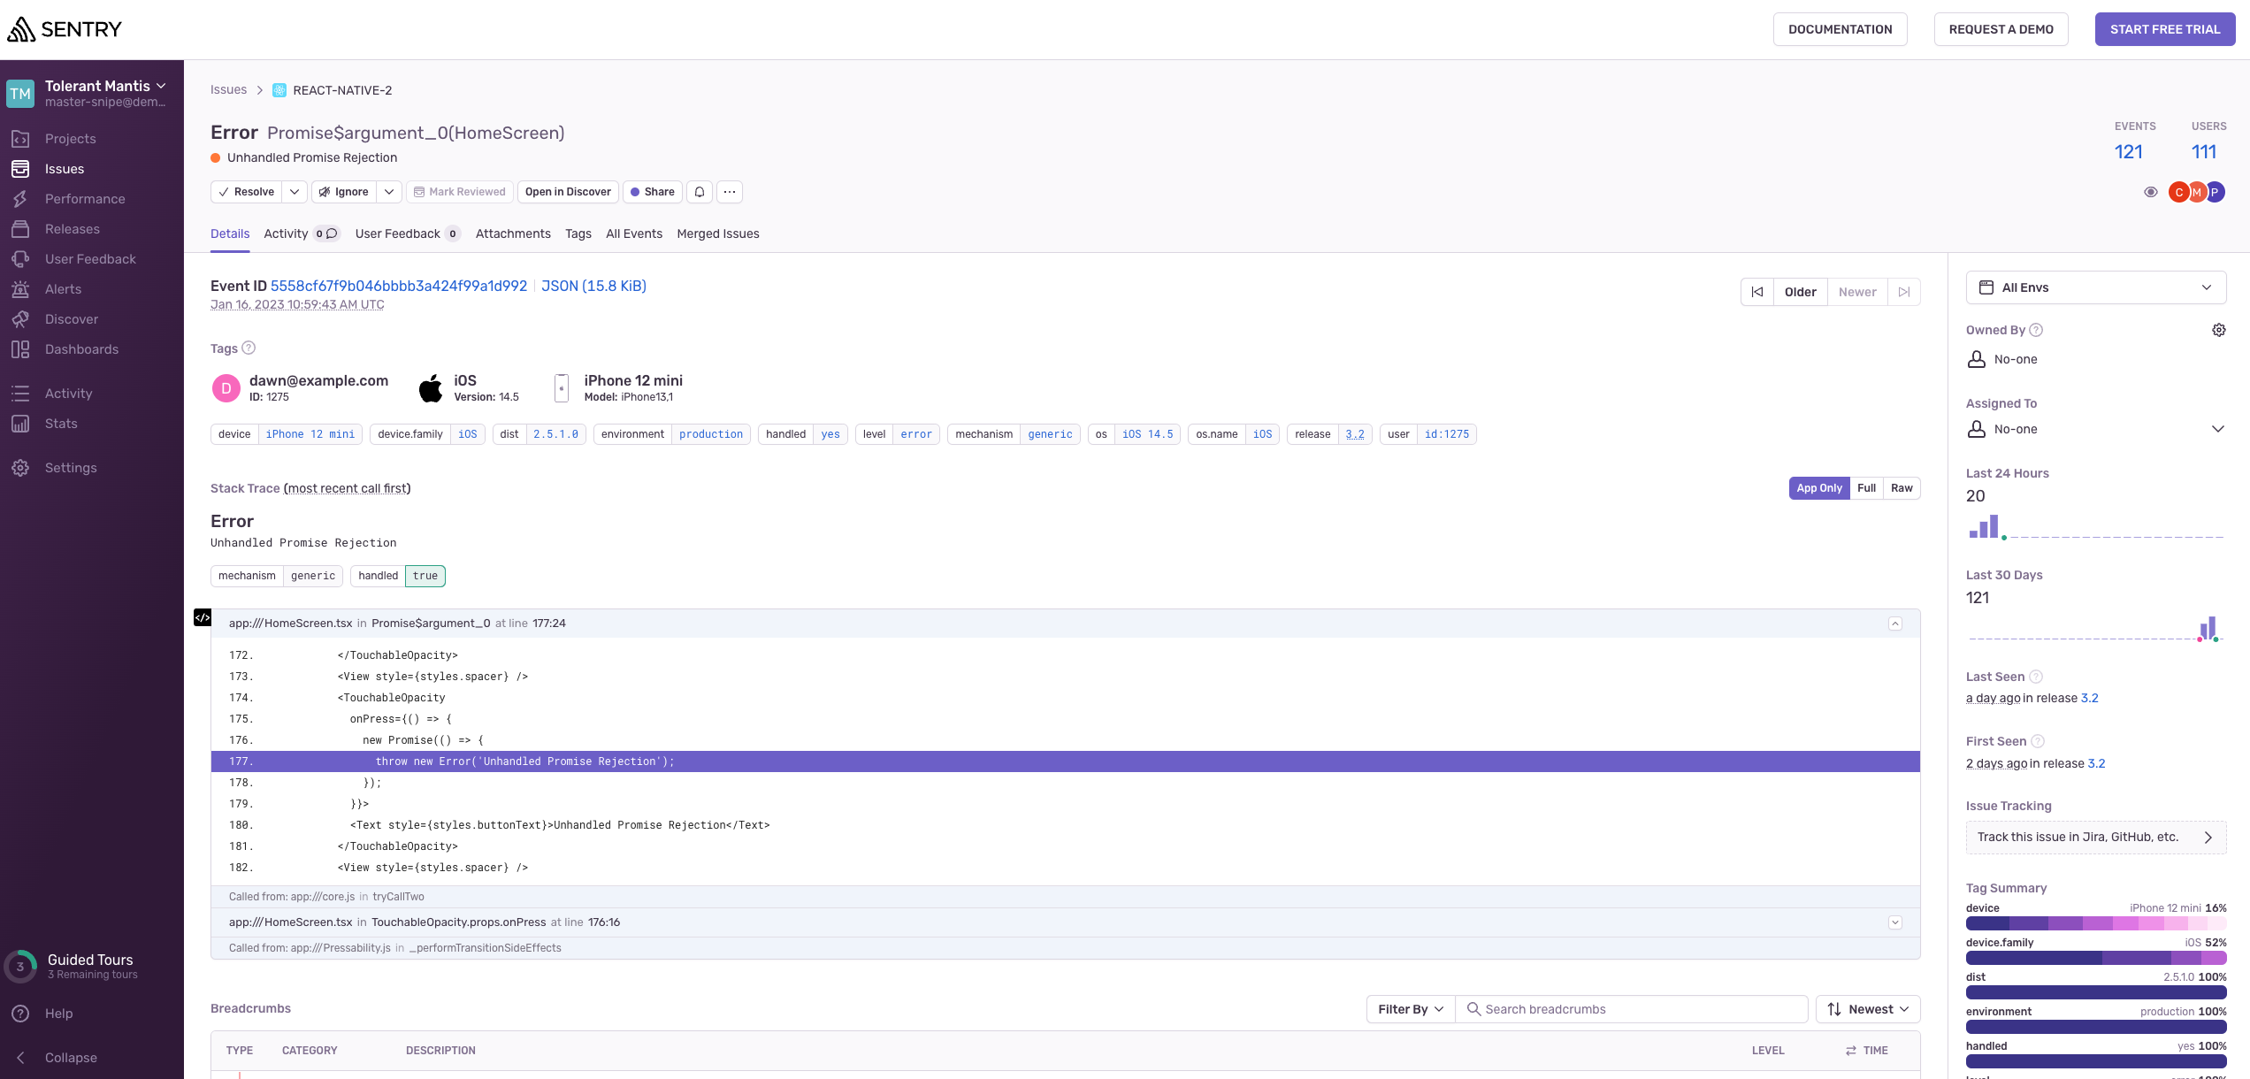Open Dashboards from the sidebar

tap(81, 349)
